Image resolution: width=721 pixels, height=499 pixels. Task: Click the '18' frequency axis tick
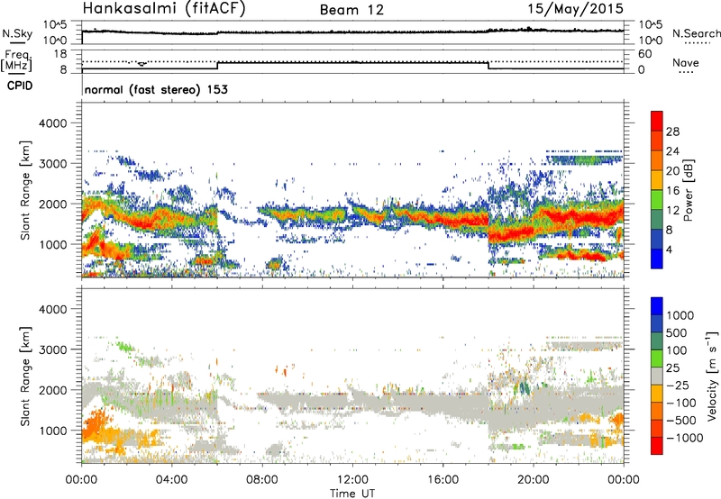point(60,54)
